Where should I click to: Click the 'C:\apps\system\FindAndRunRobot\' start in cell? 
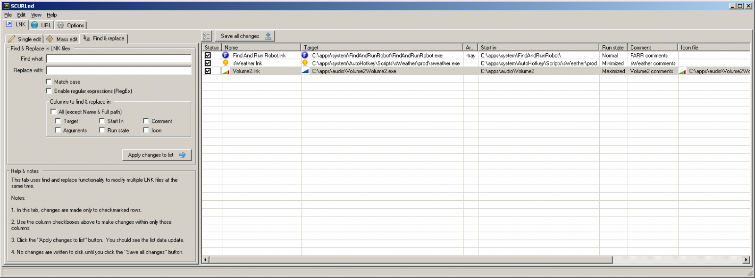539,56
